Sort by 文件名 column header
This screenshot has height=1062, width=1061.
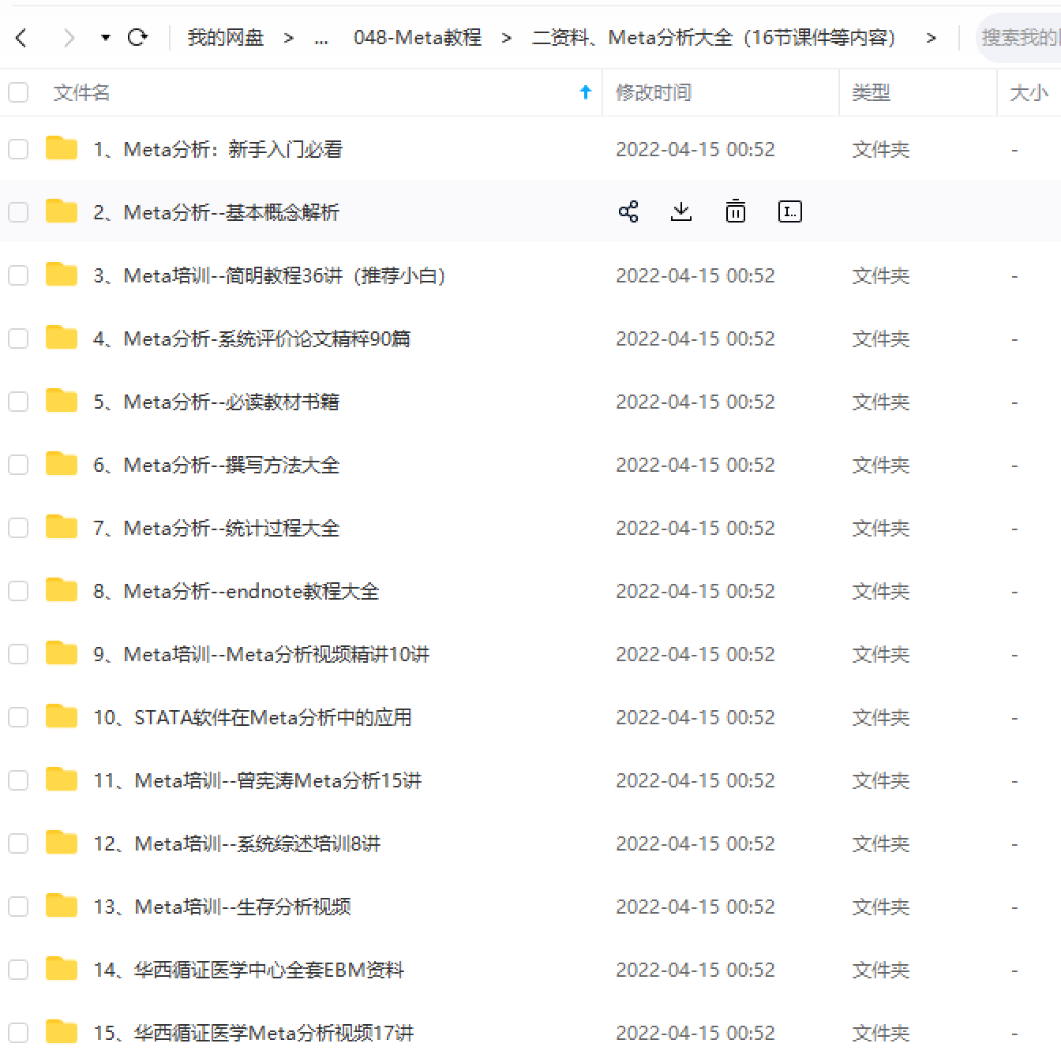[x=81, y=92]
